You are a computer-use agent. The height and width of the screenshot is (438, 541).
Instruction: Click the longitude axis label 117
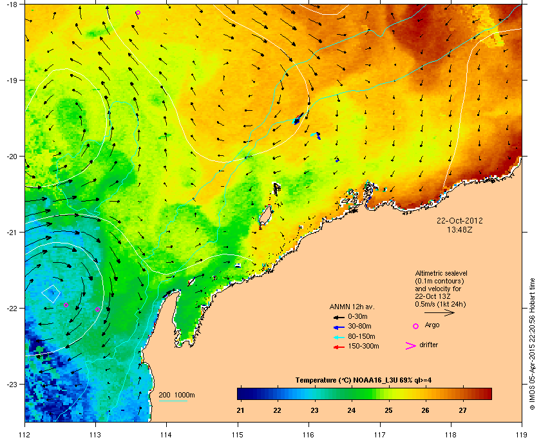[379, 434]
